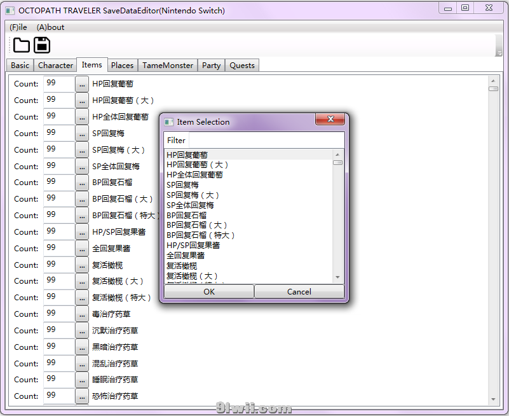Open item picker for 混乱治疗药草 row
This screenshot has height=416, width=509.
[x=82, y=364]
